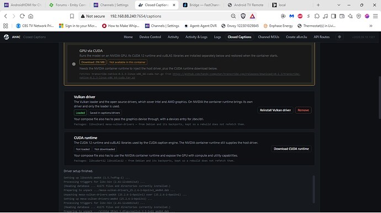Open the How to Make Whip bookmark
381x213 pixels.
point(121,26)
